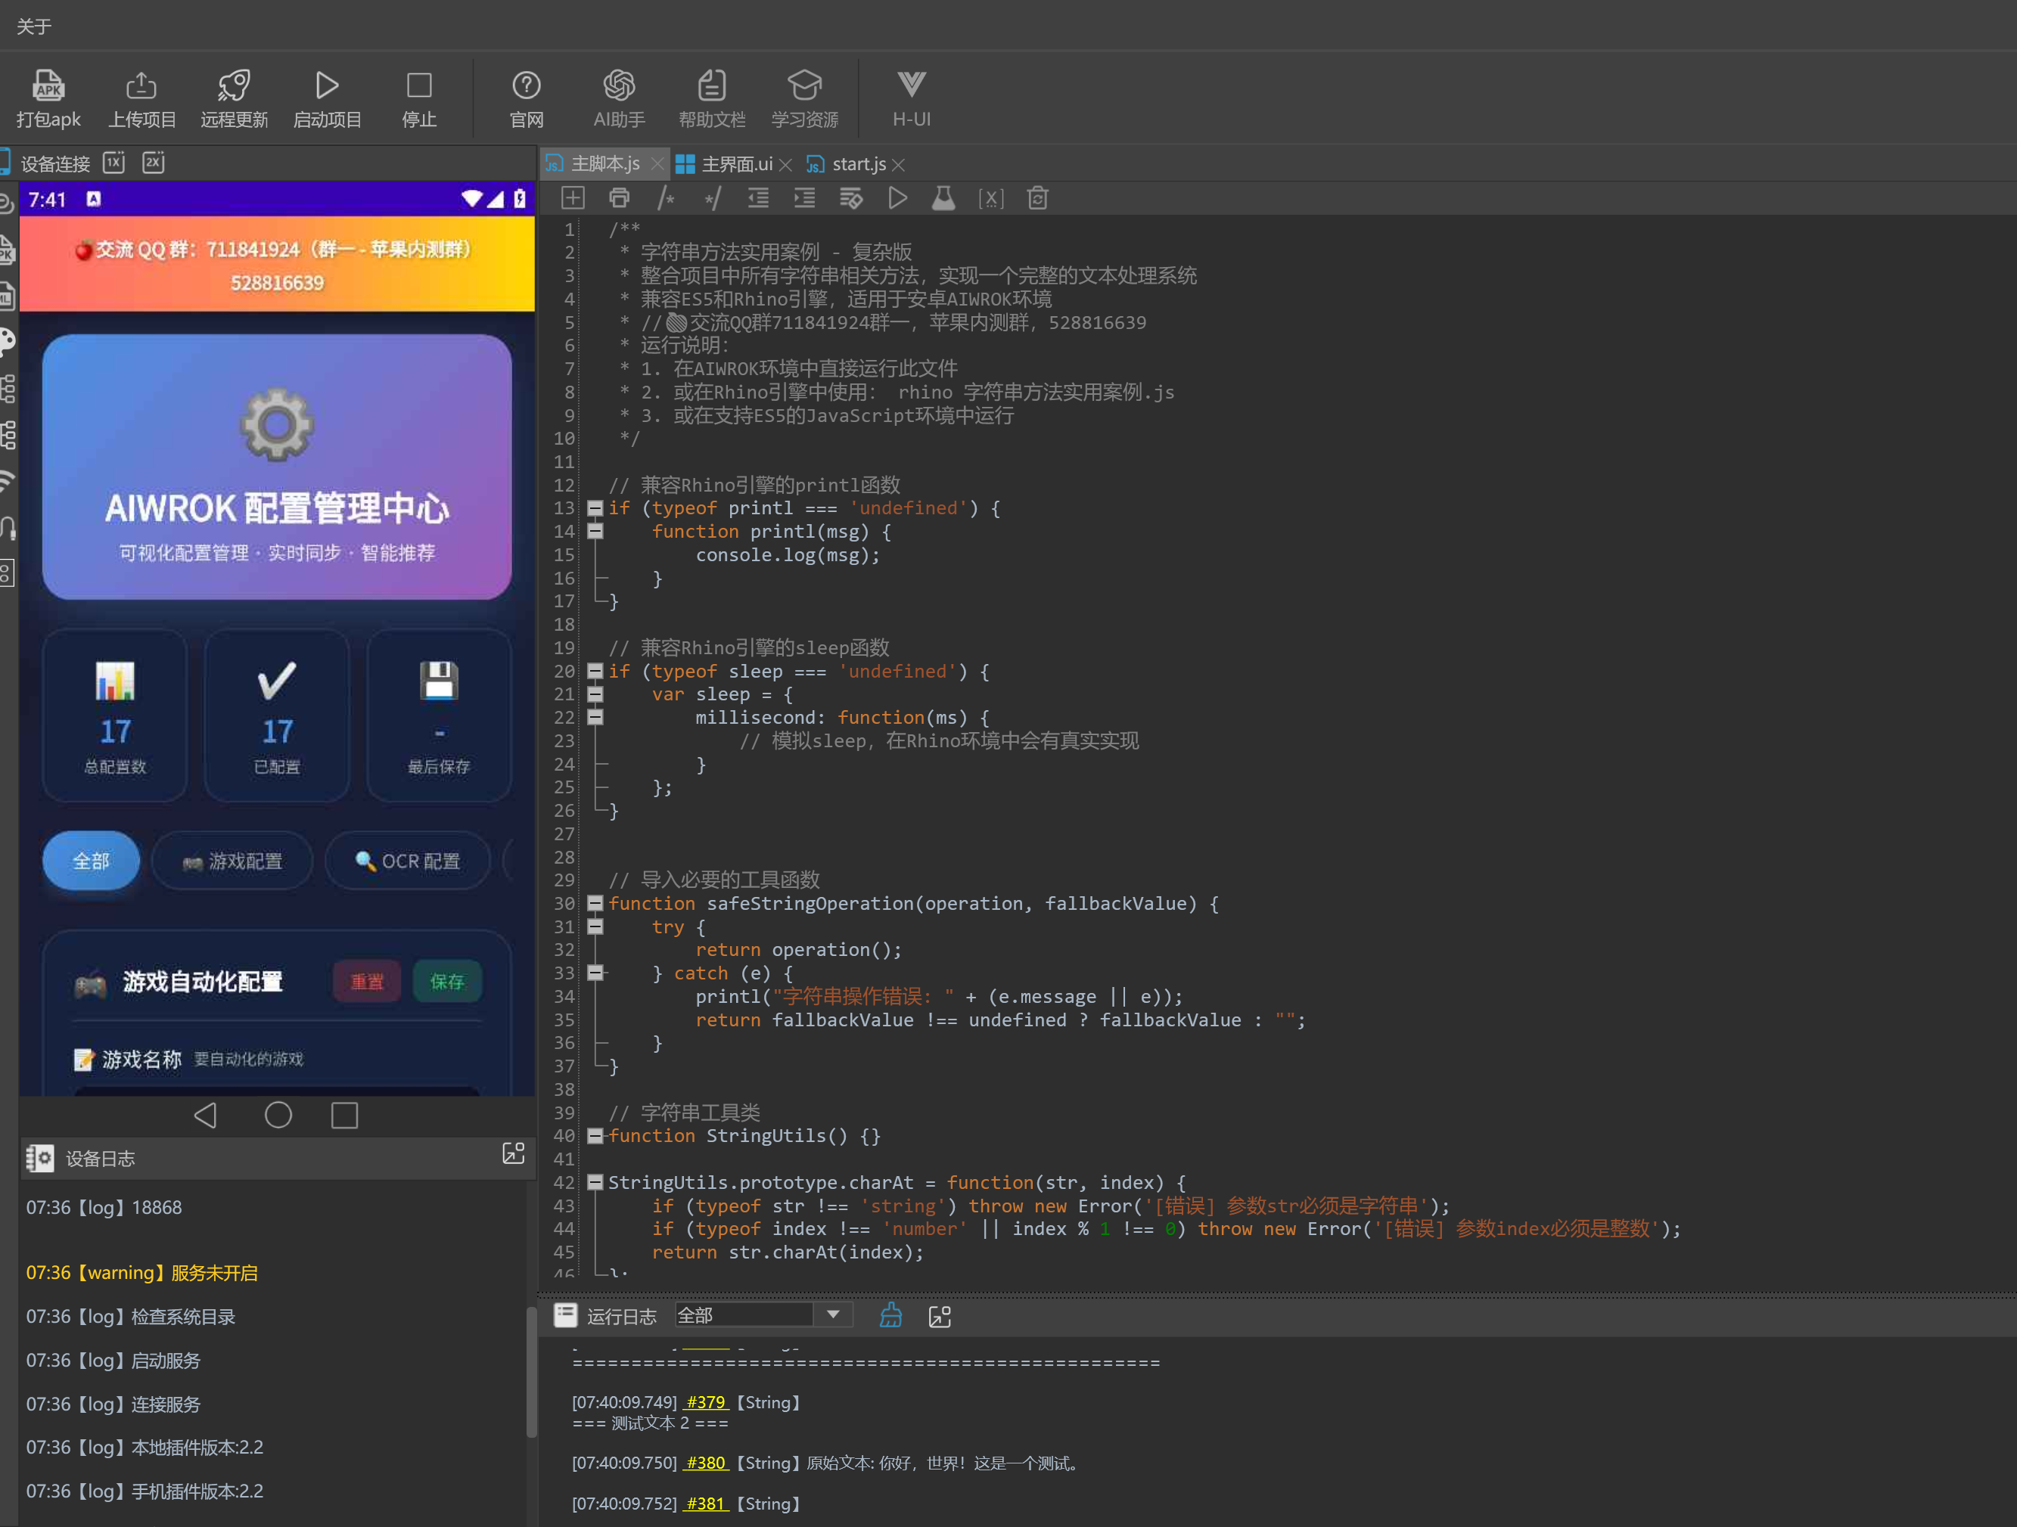Collapse the safeStringOperation function fold marker
Image resolution: width=2017 pixels, height=1527 pixels.
(x=595, y=904)
